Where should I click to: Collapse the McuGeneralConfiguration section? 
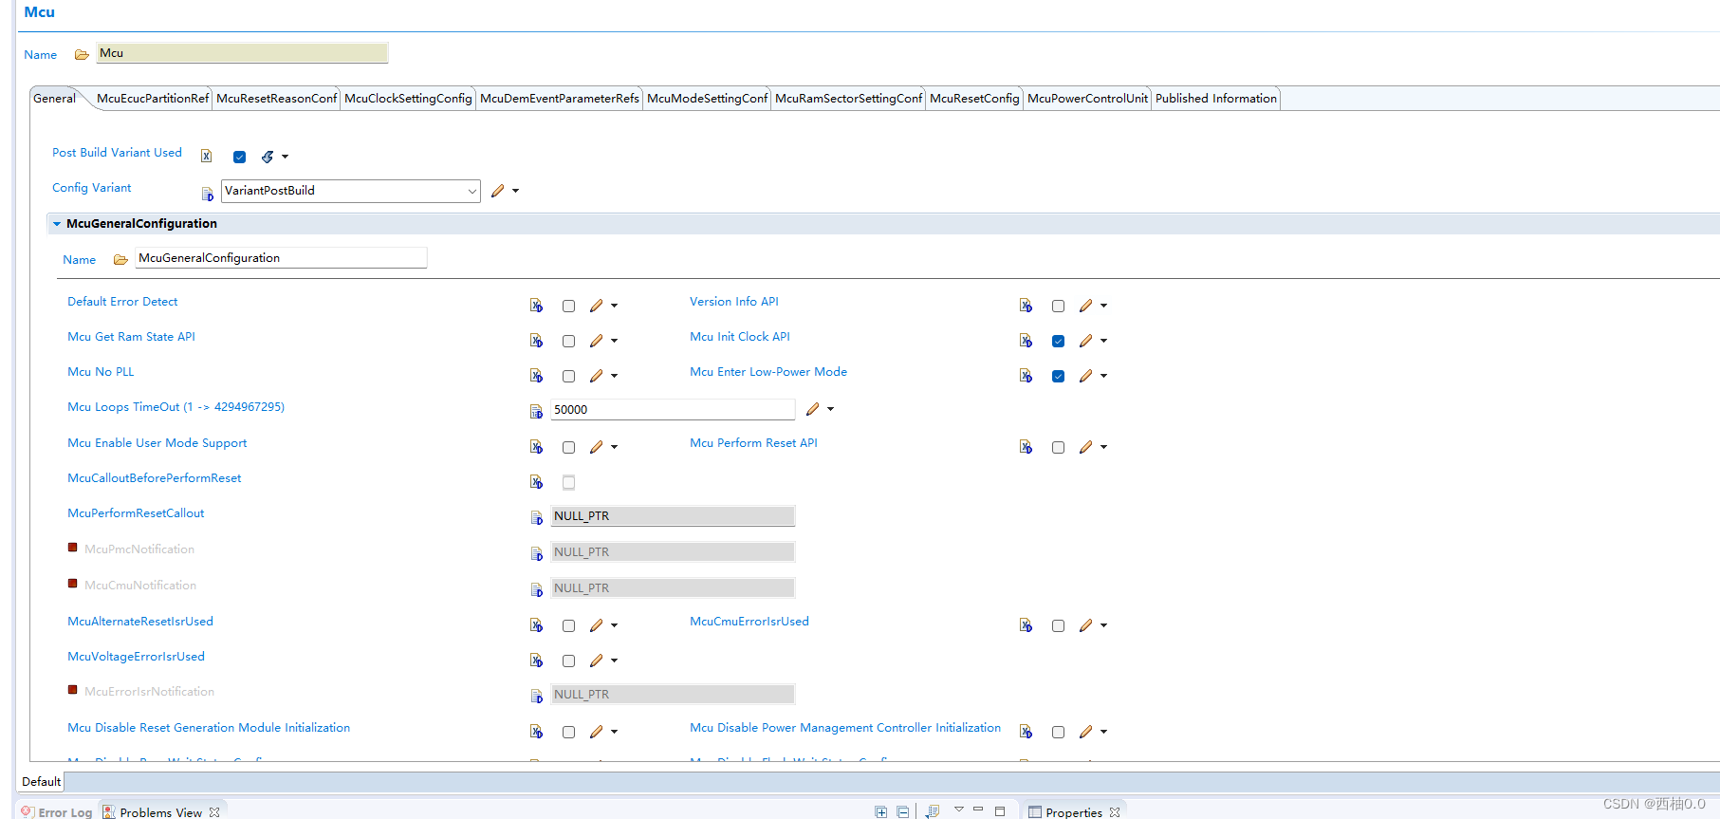click(x=57, y=224)
